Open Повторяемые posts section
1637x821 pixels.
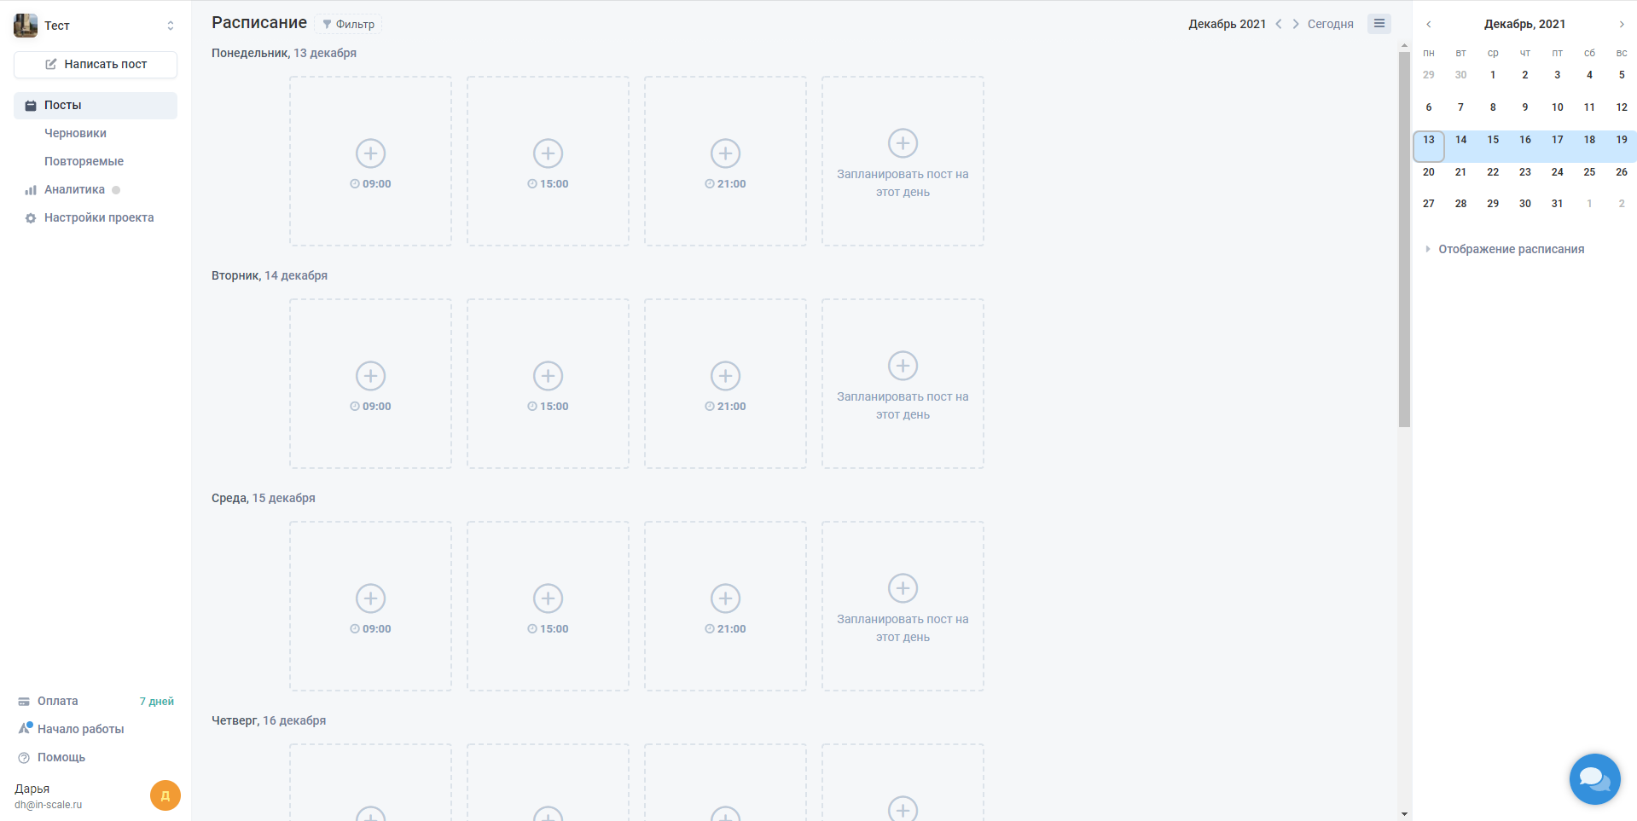[x=84, y=161]
